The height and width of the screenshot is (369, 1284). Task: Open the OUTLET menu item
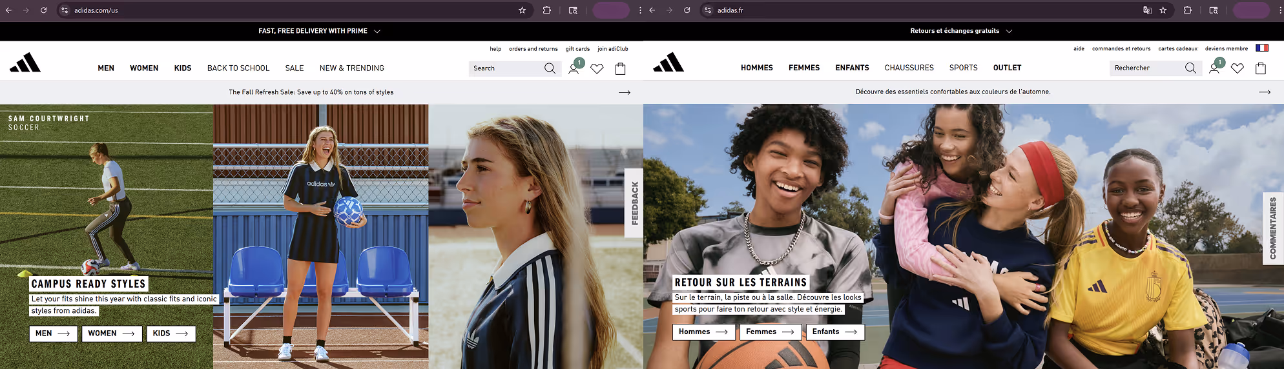(x=1008, y=68)
